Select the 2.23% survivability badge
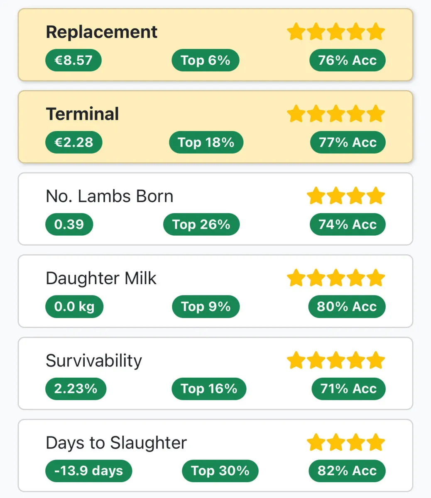The height and width of the screenshot is (498, 431). point(76,389)
